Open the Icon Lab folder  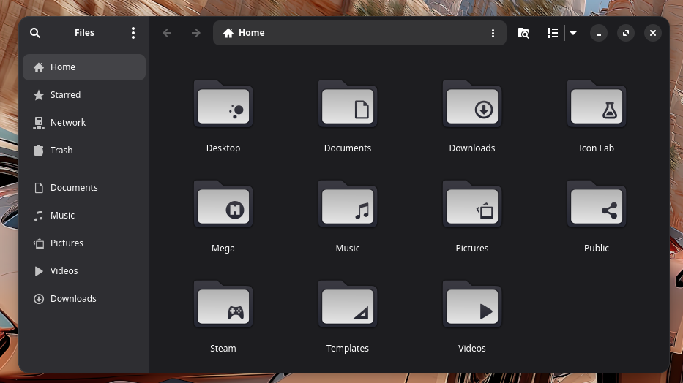(596, 109)
